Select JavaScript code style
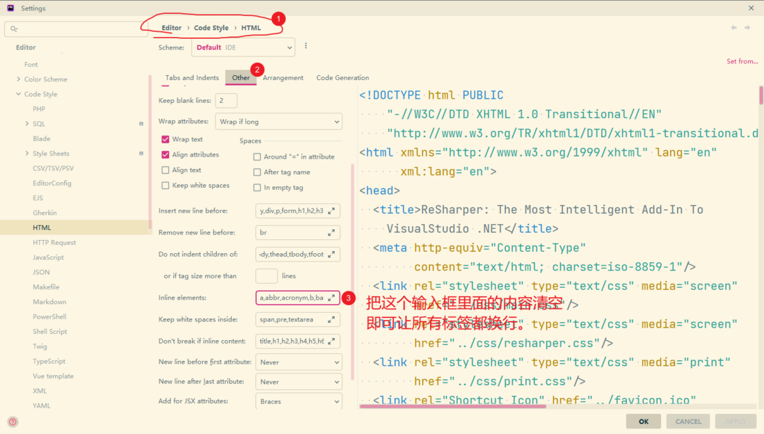This screenshot has height=434, width=764. [48, 257]
